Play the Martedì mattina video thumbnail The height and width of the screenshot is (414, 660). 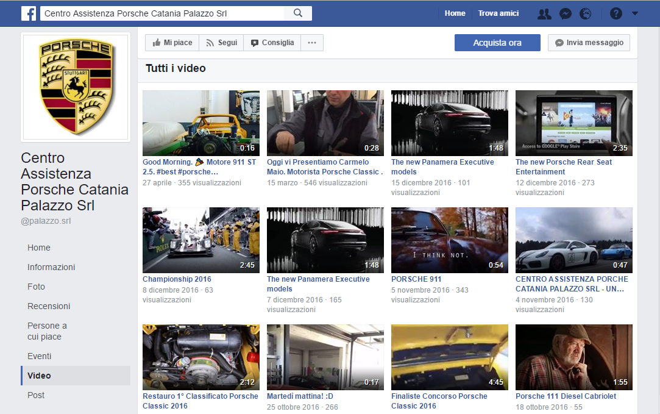tap(325, 357)
